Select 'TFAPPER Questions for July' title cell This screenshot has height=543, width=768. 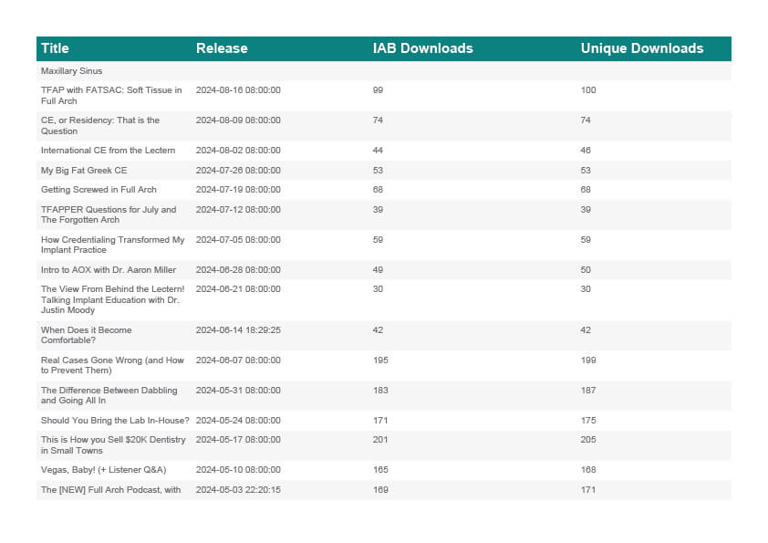coord(109,214)
